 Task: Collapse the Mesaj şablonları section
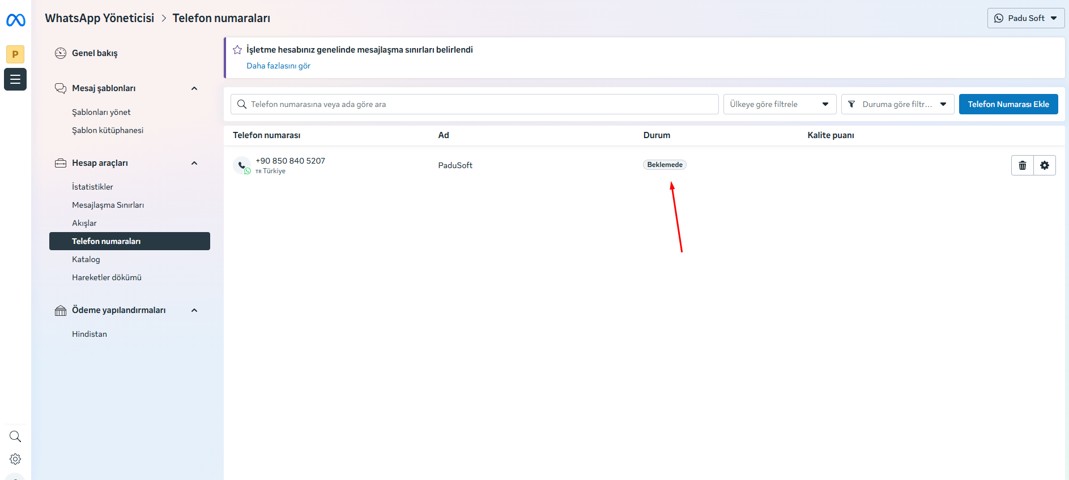(x=194, y=88)
